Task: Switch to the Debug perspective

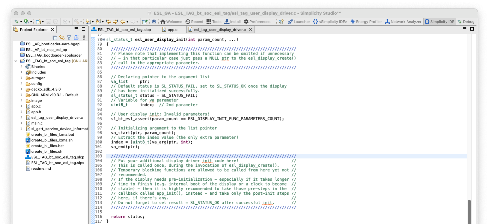Action: (x=466, y=22)
